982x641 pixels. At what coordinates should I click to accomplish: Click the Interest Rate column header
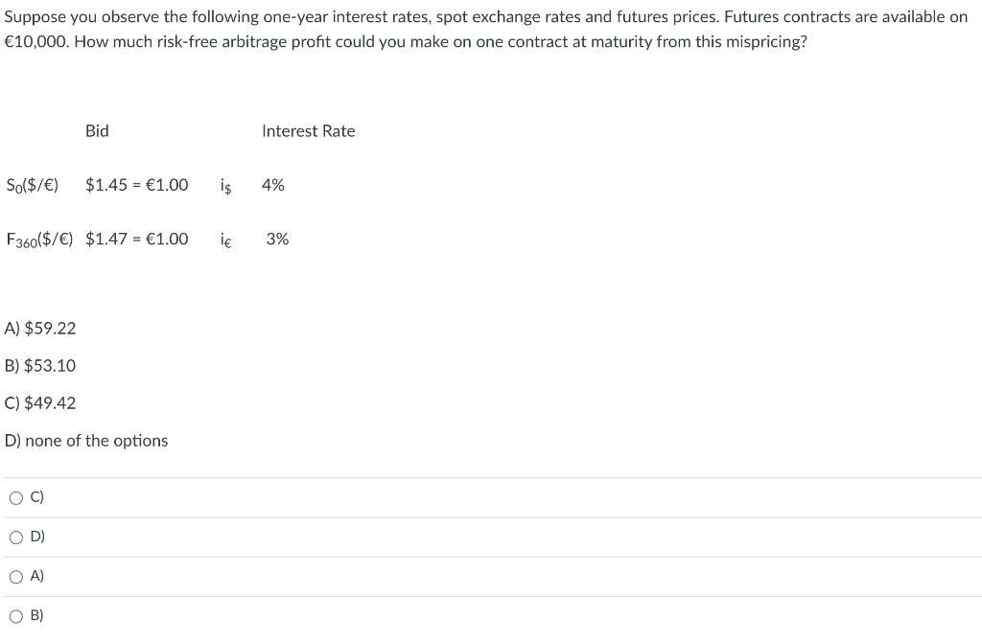point(308,131)
